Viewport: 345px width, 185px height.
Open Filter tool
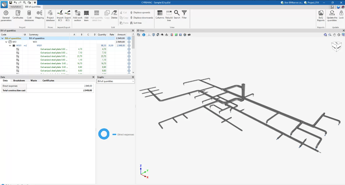[x=184, y=15]
